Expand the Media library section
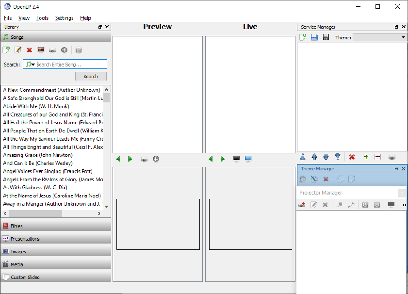The image size is (408, 294). 56,264
